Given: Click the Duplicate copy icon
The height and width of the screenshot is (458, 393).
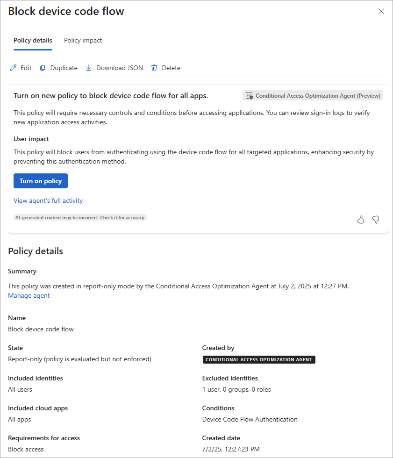Looking at the screenshot, I should point(43,68).
